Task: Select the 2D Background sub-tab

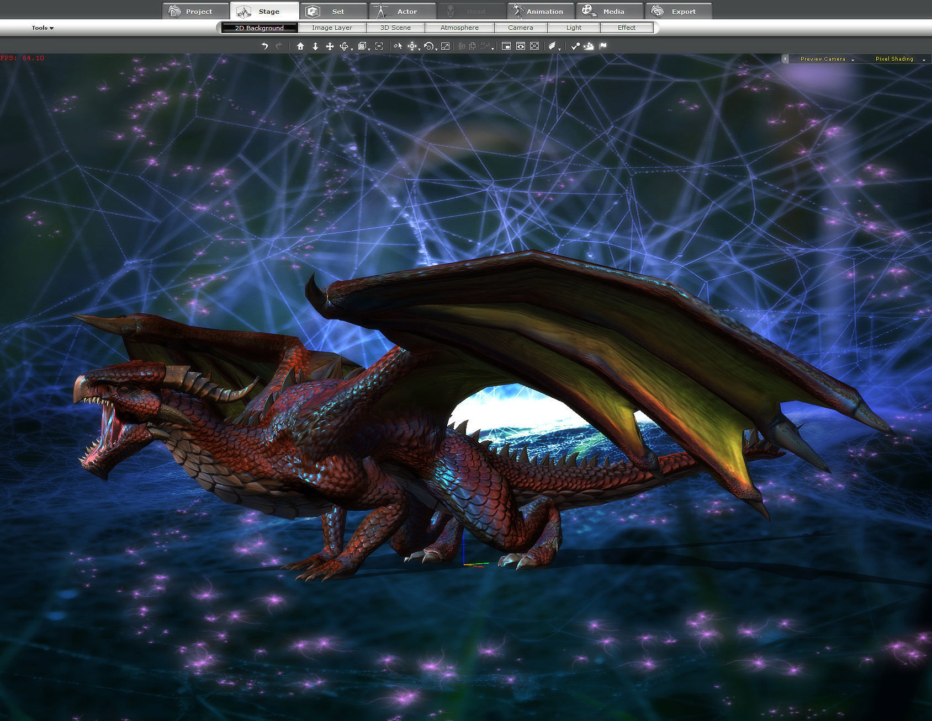Action: tap(260, 28)
